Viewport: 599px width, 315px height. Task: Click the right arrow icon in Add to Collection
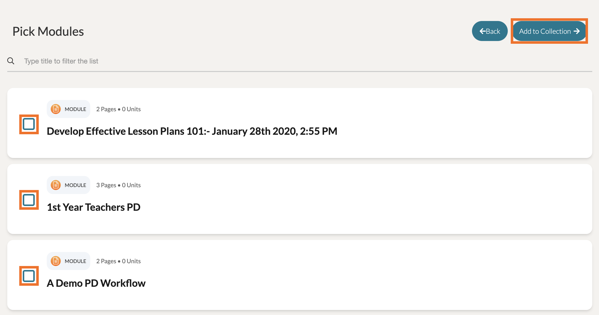[x=576, y=31]
